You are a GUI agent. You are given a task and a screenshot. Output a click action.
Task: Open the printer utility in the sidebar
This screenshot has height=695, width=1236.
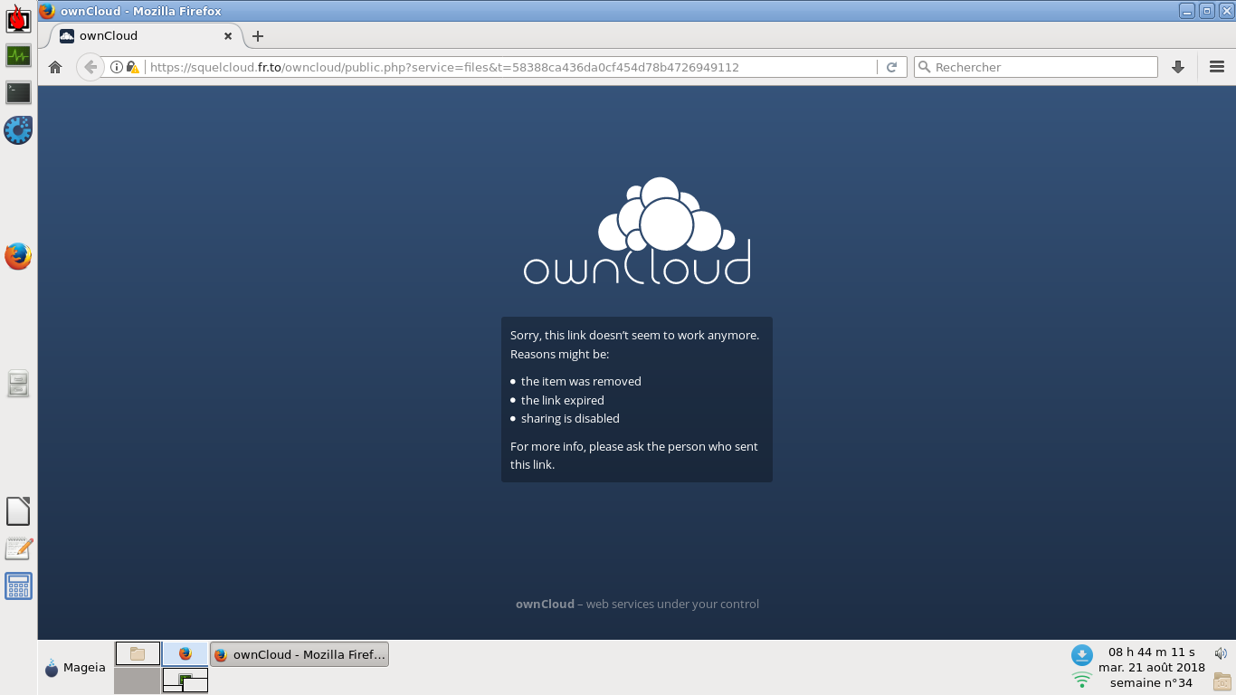[18, 383]
